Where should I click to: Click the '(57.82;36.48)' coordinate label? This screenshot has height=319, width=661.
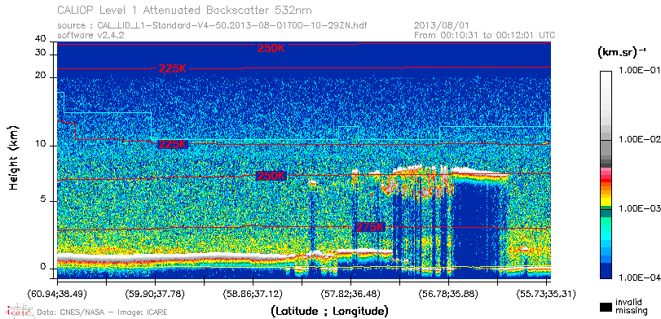(x=350, y=293)
